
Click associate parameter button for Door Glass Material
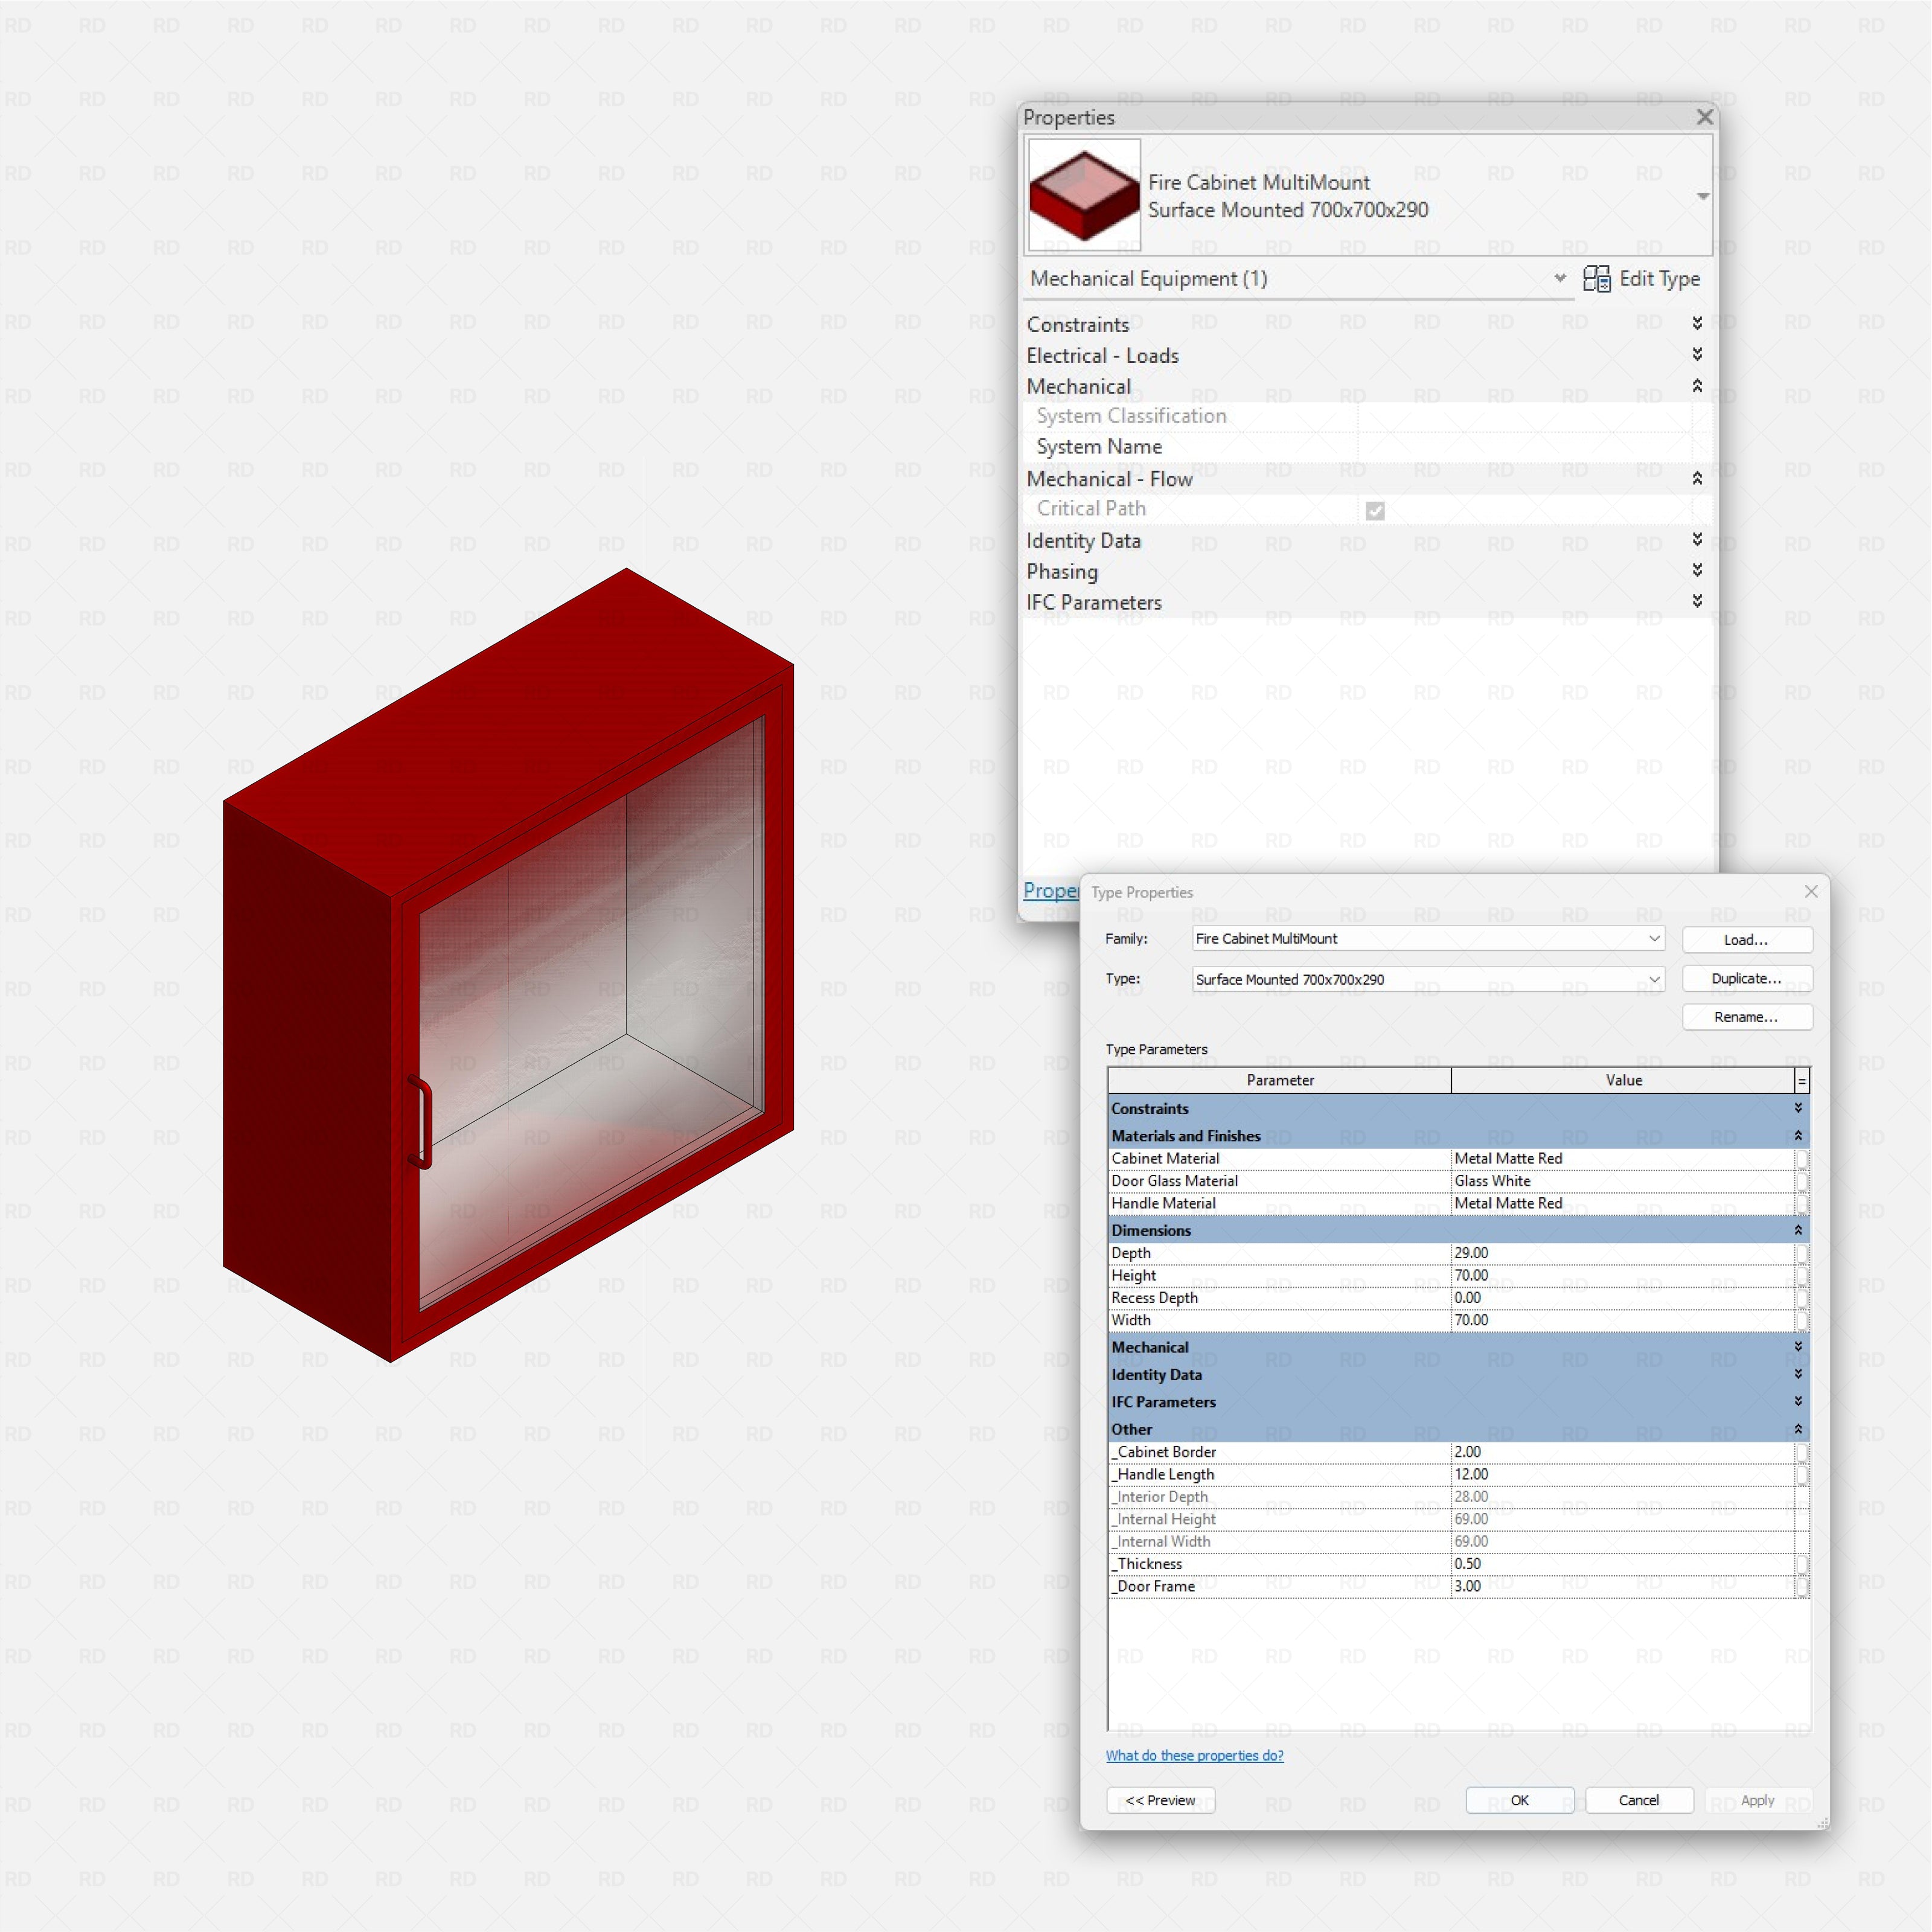tap(1802, 1181)
